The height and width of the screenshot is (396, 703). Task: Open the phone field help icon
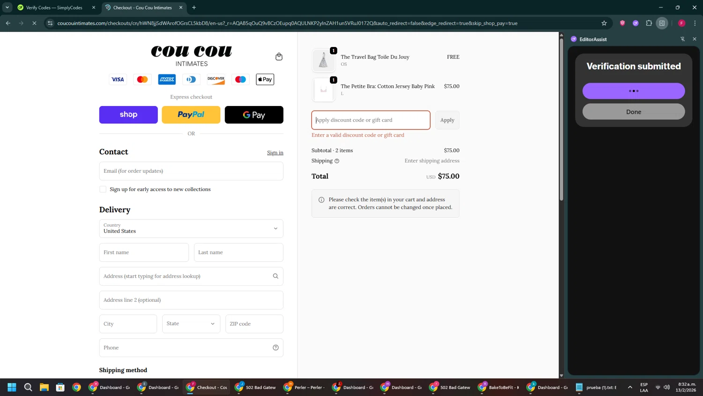(276, 348)
